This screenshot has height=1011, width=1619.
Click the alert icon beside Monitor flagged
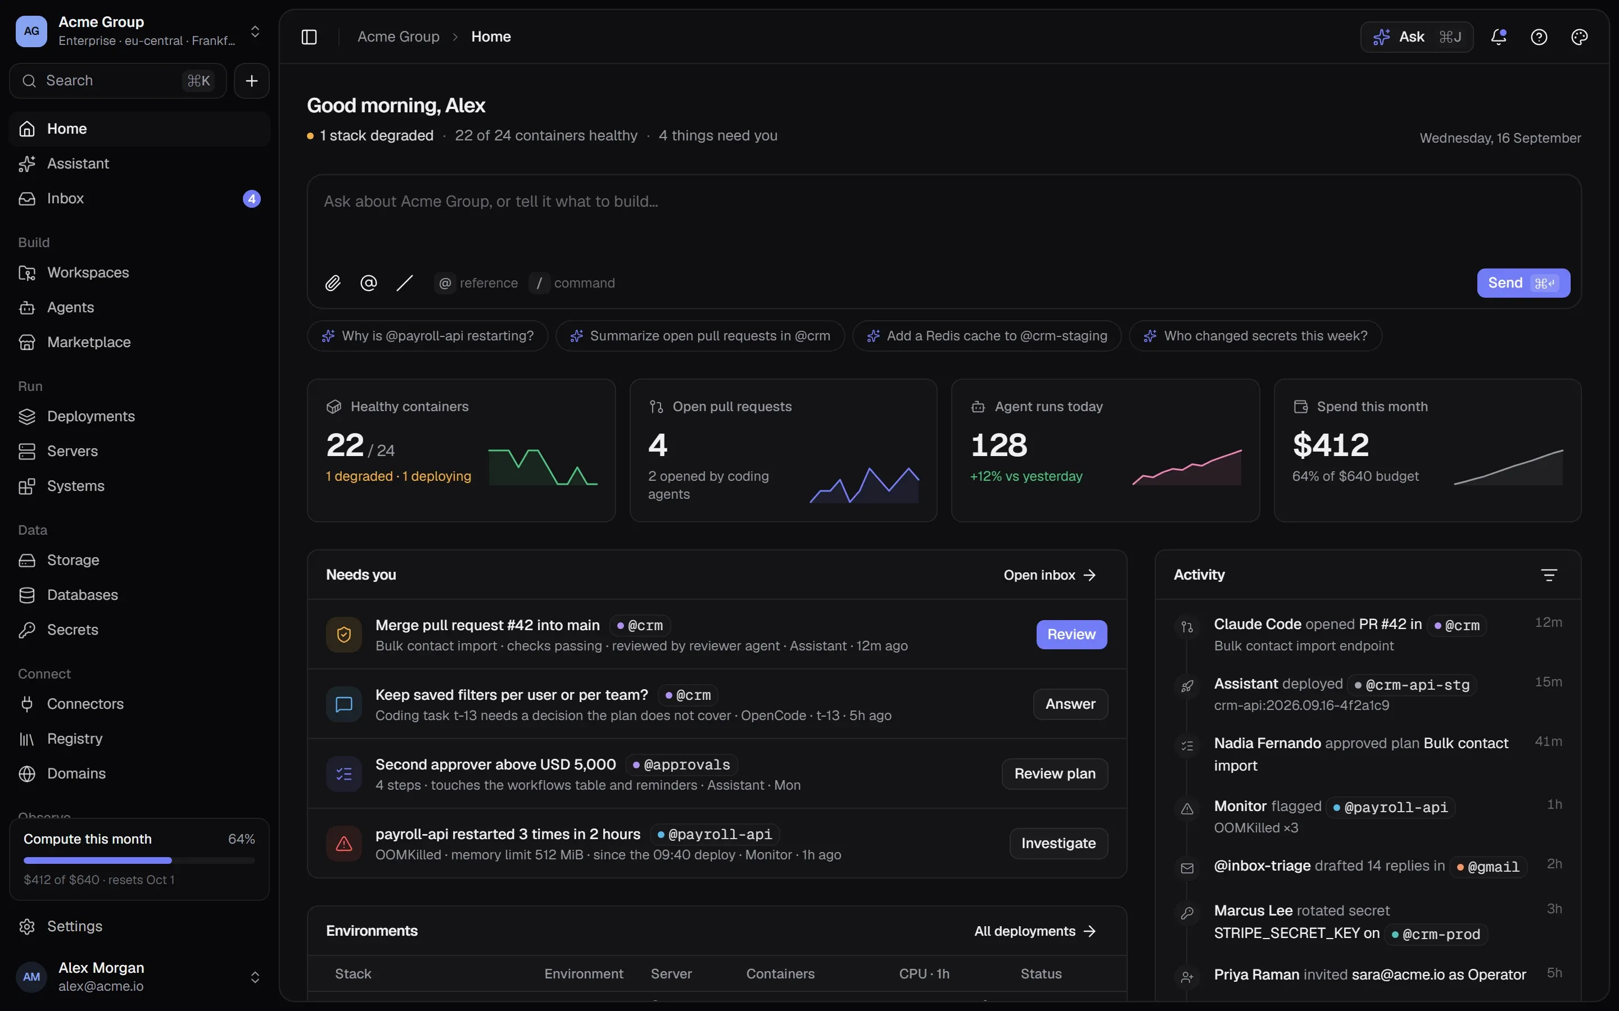(x=1187, y=808)
